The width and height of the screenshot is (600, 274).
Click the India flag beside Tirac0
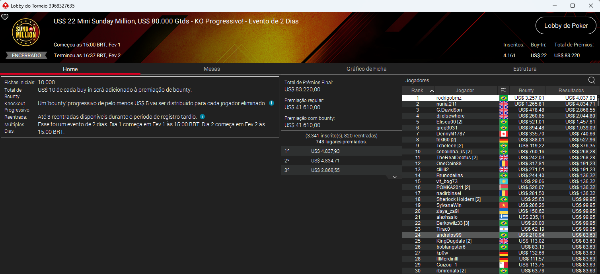click(x=504, y=229)
